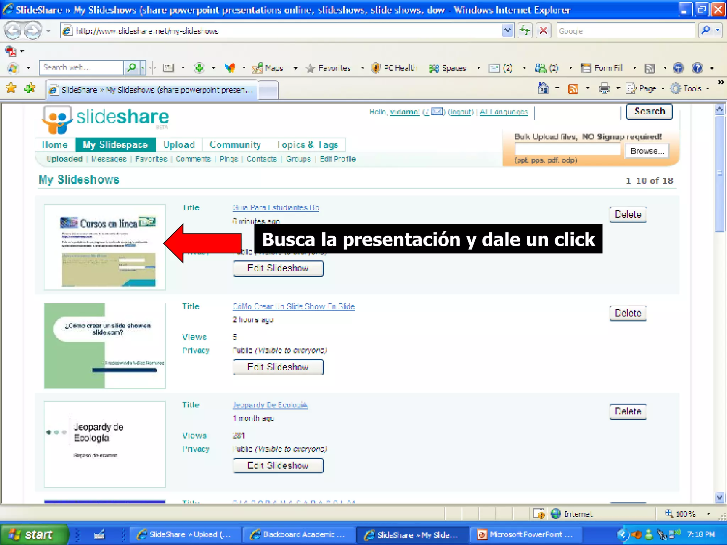Viewport: 727px width, 545px height.
Task: Expand the Search web dropdown arrow
Action: [x=142, y=67]
